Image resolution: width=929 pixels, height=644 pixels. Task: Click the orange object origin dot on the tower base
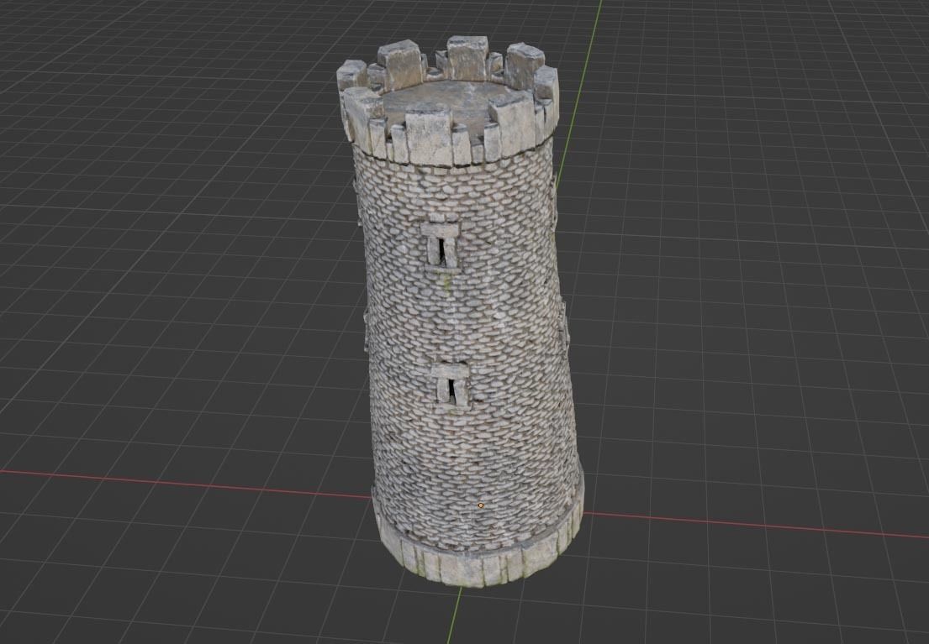[x=481, y=505]
